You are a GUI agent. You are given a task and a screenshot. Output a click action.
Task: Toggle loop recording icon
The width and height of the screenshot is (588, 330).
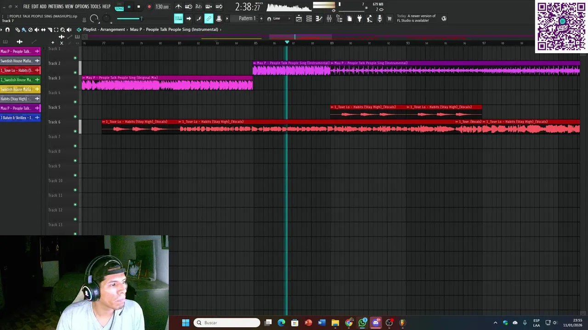(219, 6)
